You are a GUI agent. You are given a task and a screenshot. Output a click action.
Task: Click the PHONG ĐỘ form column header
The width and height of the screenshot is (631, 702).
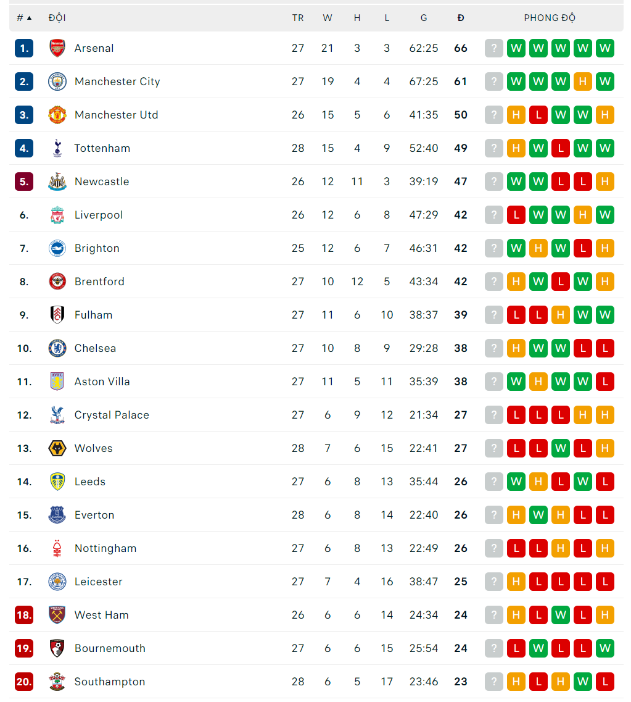(x=550, y=18)
